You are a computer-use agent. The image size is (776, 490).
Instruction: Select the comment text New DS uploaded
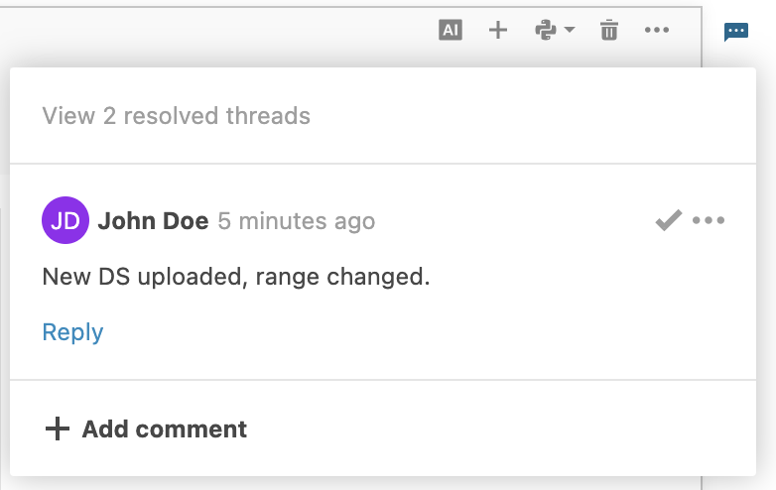(236, 277)
